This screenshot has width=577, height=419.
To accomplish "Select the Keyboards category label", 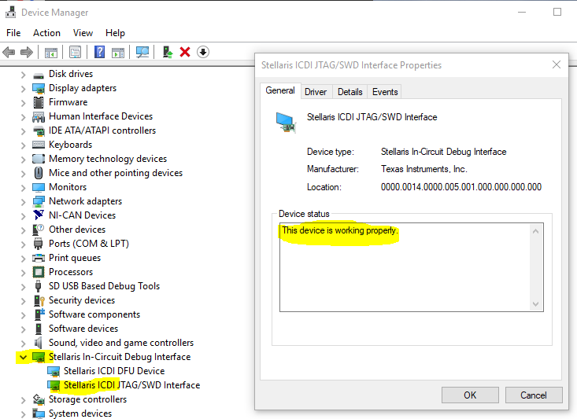I will click(70, 145).
